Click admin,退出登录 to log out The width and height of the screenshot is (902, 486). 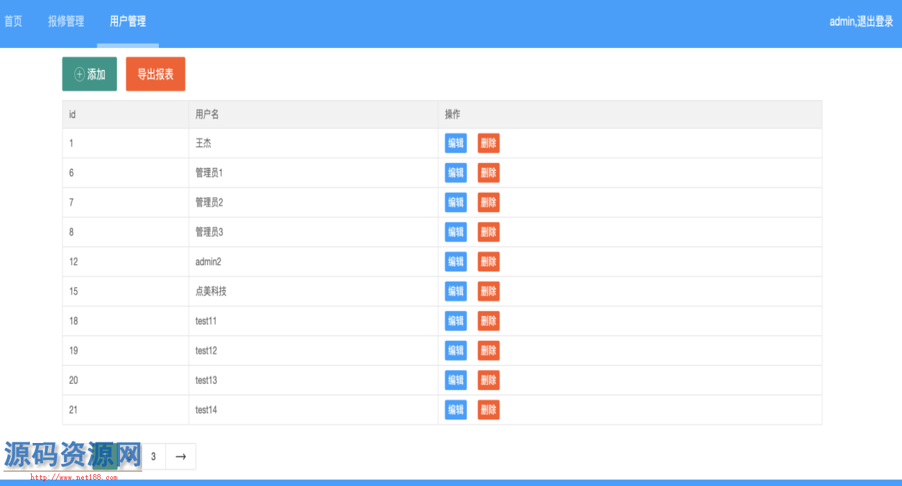pyautogui.click(x=861, y=22)
